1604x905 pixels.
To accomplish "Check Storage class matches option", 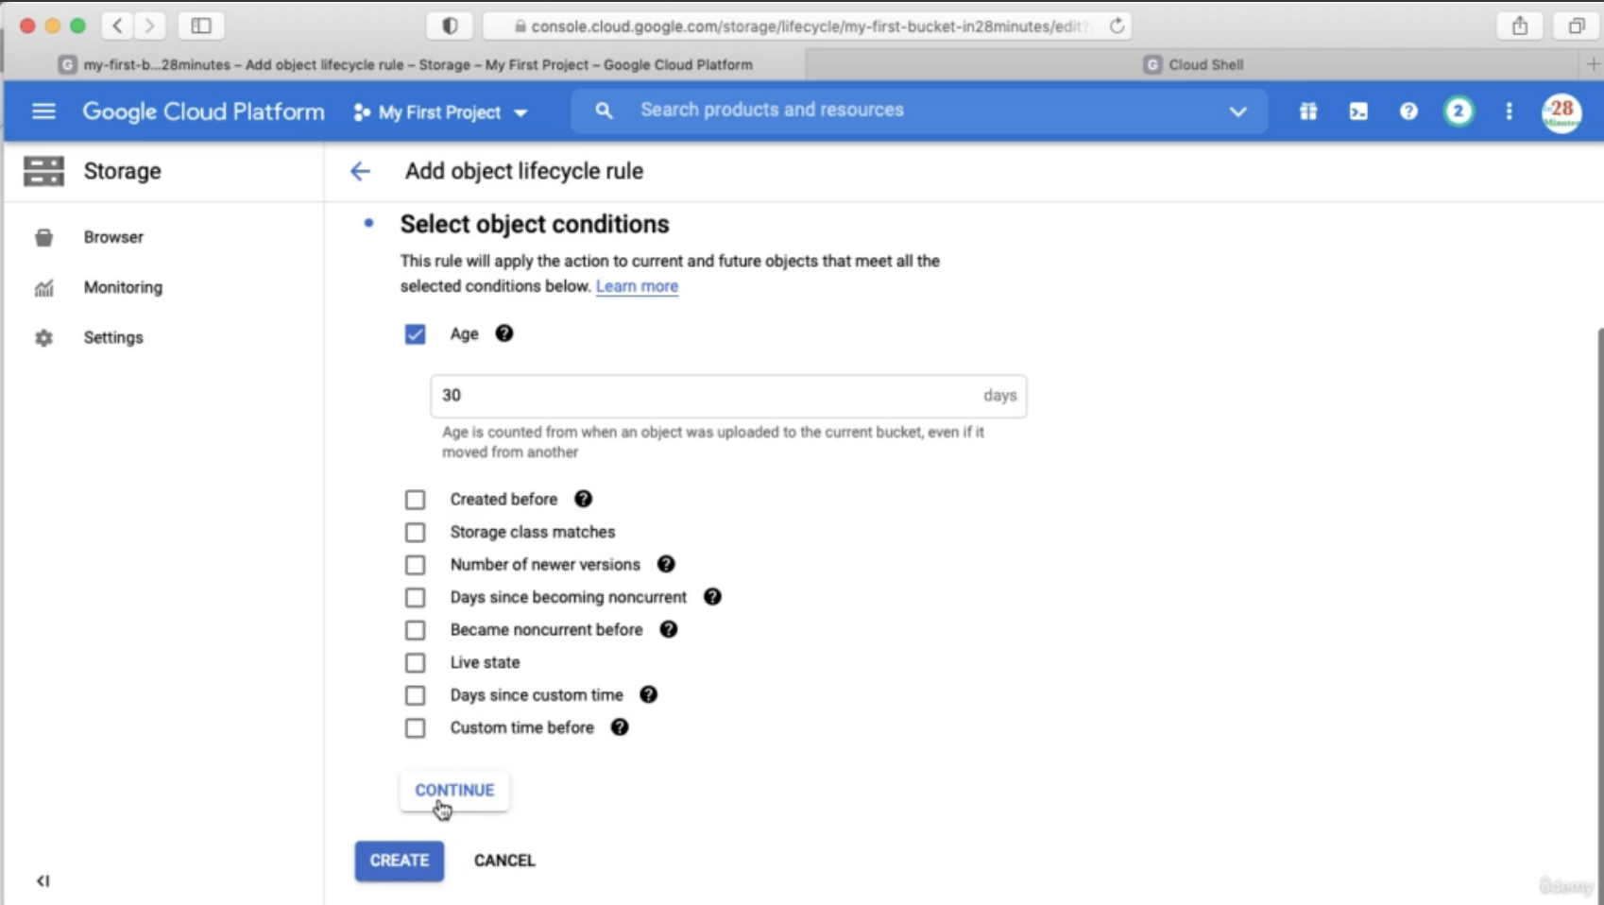I will [x=415, y=532].
